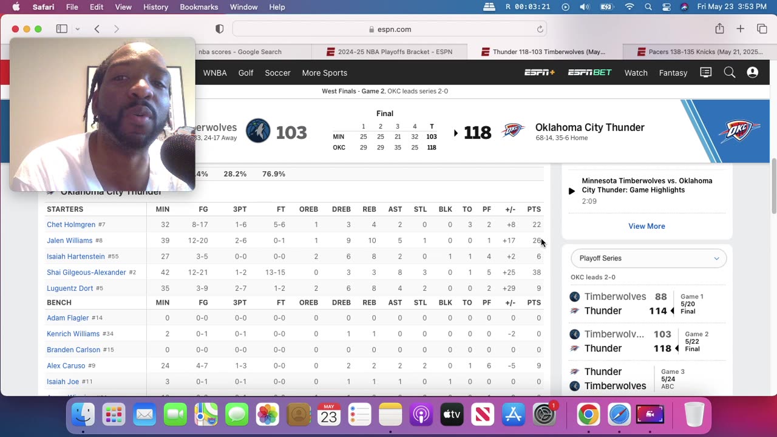Reload the espn.com page
Viewport: 777px width, 437px height.
540,29
